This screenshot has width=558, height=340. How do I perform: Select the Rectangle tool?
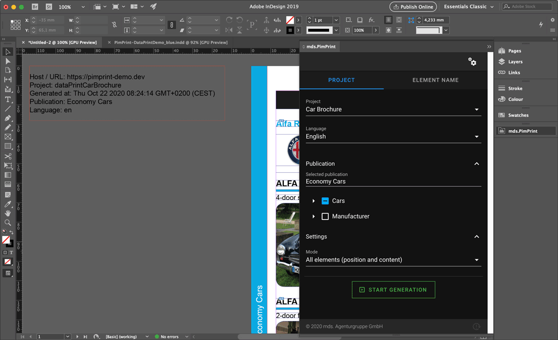[x=8, y=146]
